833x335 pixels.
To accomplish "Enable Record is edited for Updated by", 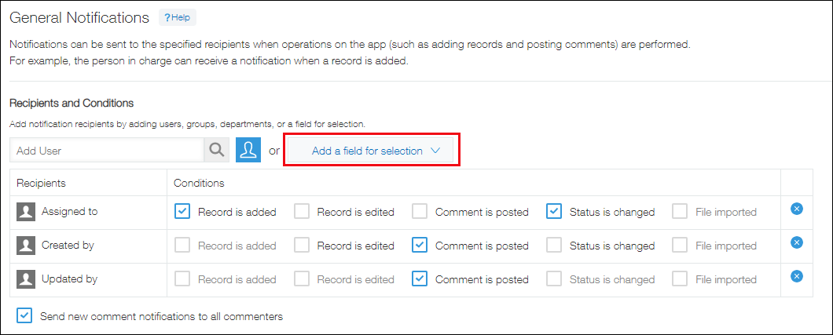I will (x=302, y=279).
